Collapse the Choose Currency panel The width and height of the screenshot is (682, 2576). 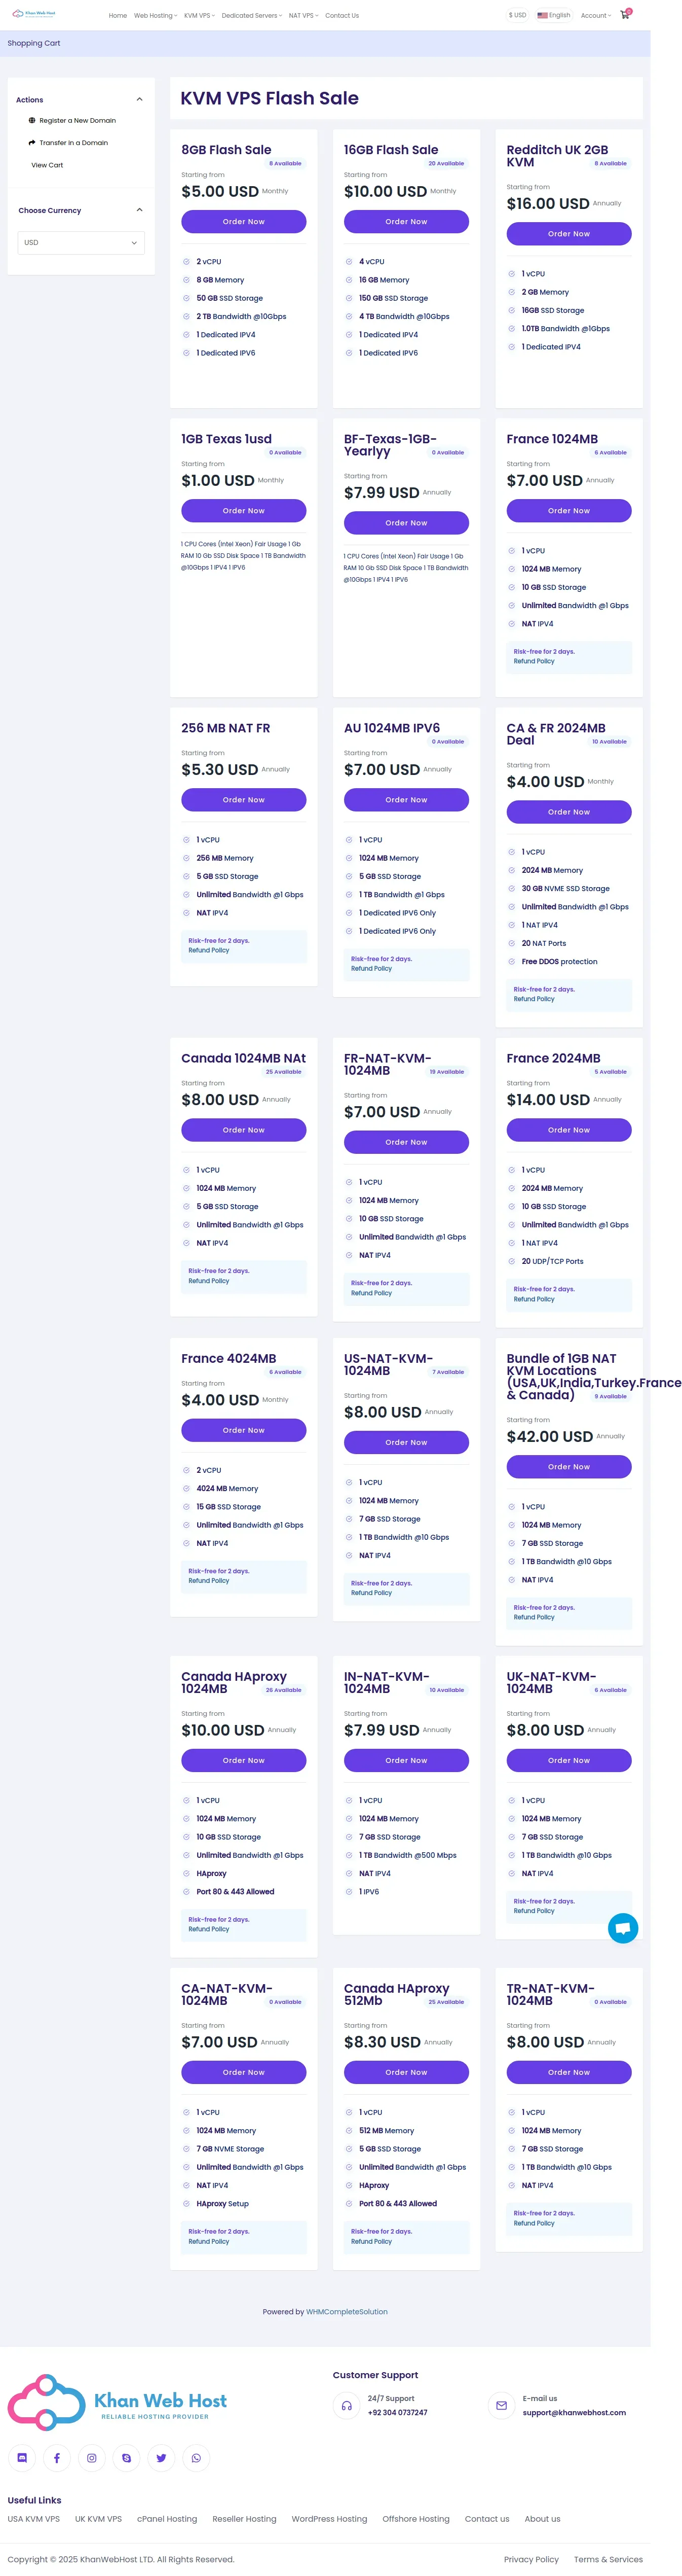pos(139,210)
